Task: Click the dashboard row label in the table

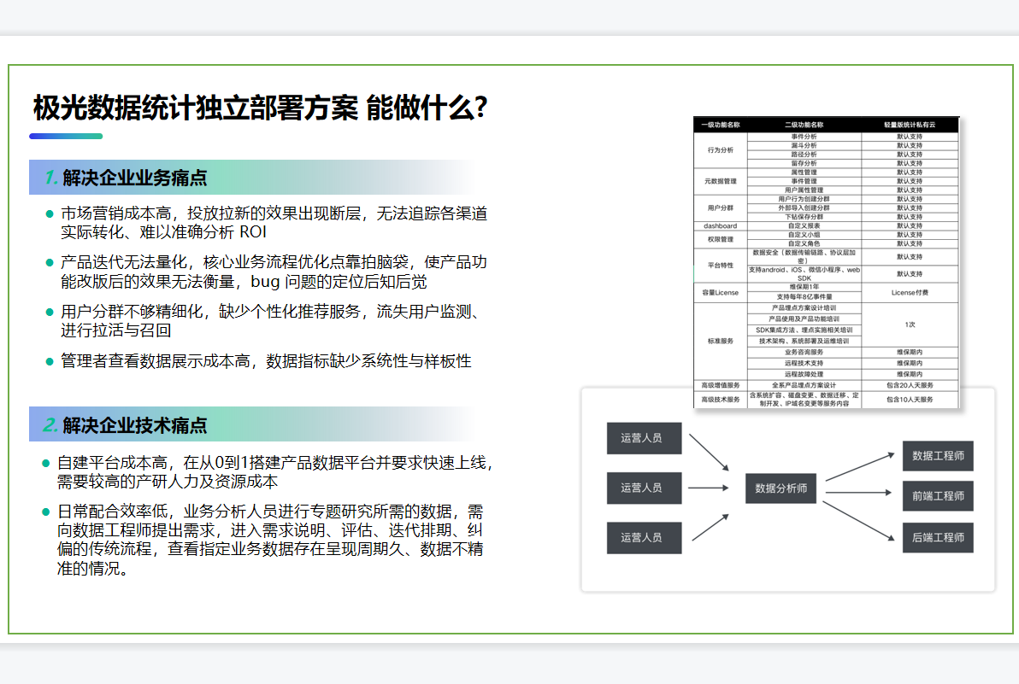Action: click(x=720, y=226)
